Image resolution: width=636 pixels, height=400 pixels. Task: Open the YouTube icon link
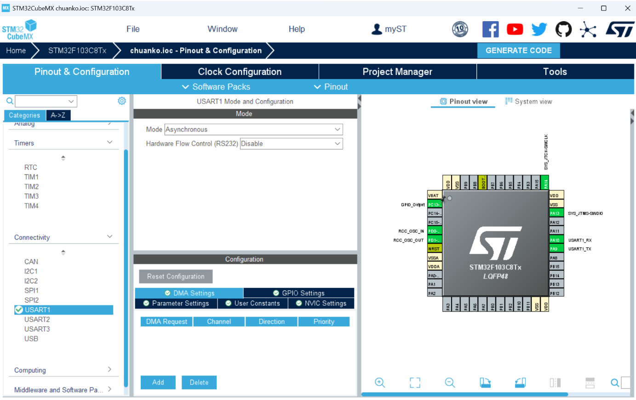(515, 29)
